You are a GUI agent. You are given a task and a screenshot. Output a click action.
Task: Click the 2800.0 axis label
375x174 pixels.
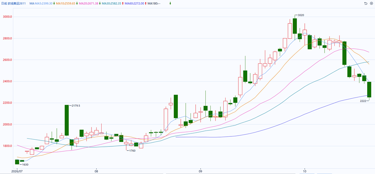click(7, 38)
